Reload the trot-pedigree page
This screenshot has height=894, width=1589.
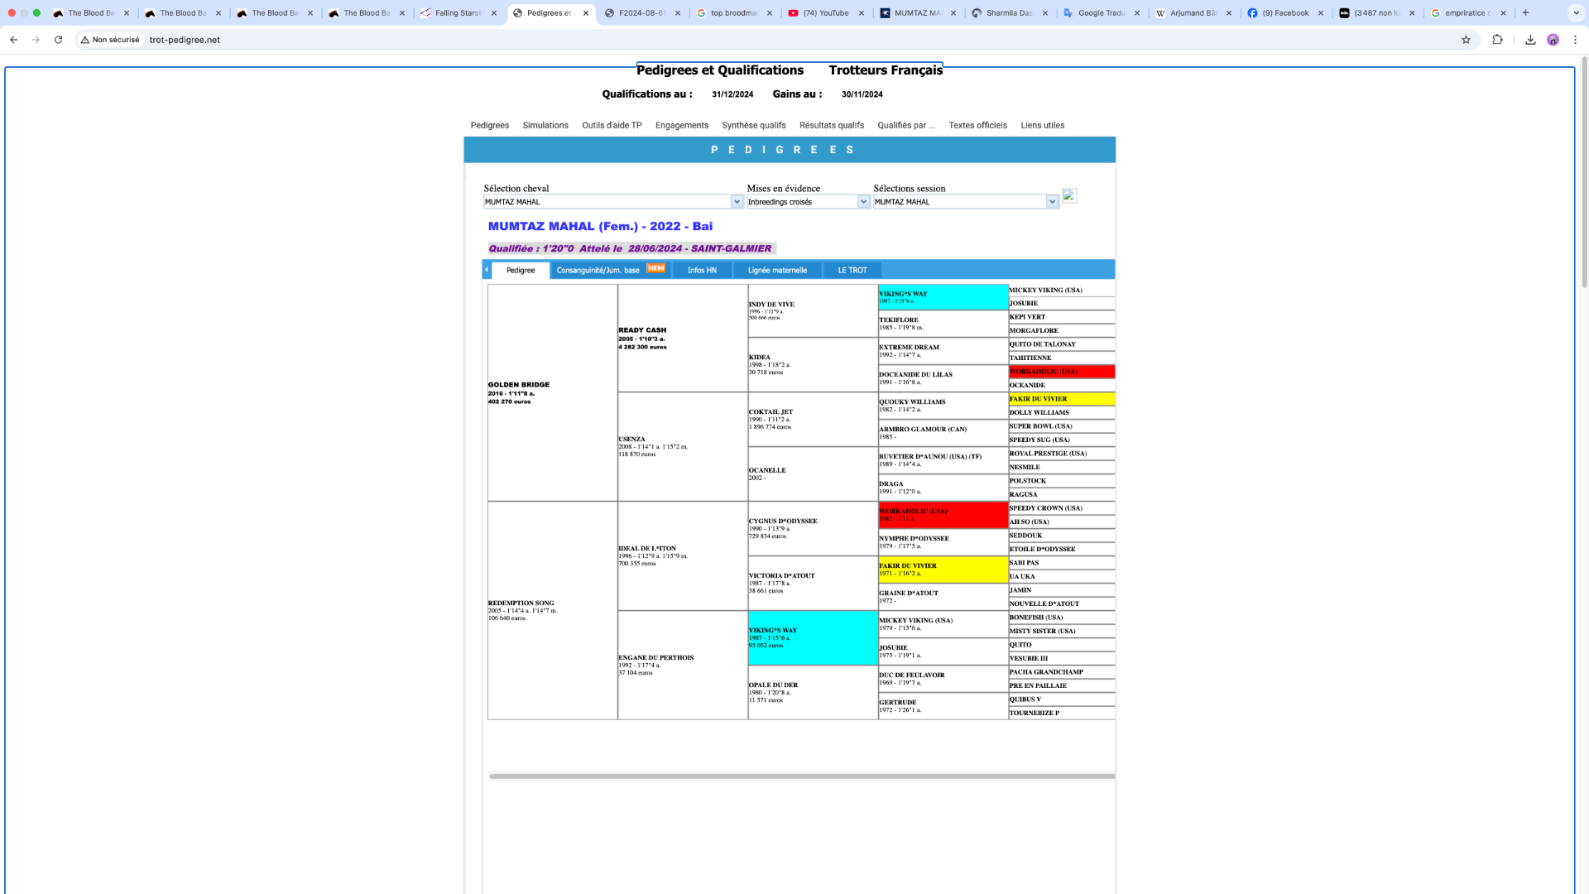pyautogui.click(x=58, y=40)
